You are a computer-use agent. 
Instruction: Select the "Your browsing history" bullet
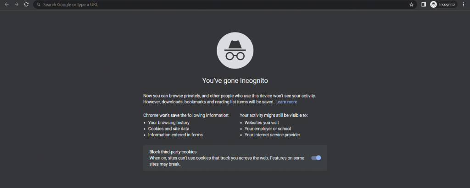point(168,123)
